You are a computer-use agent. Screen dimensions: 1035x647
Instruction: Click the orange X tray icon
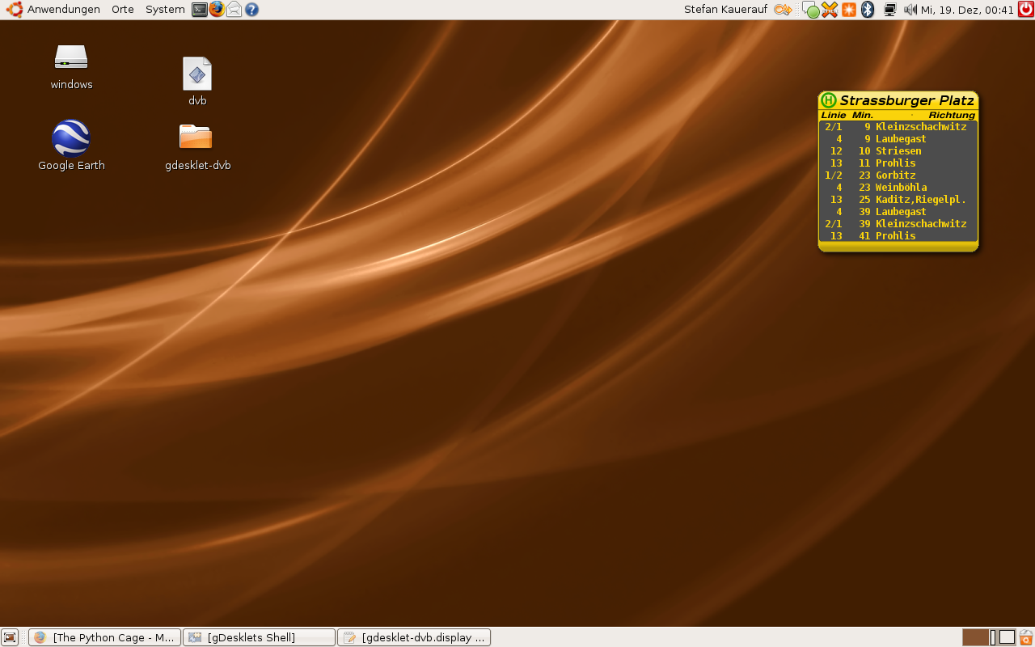pos(830,10)
